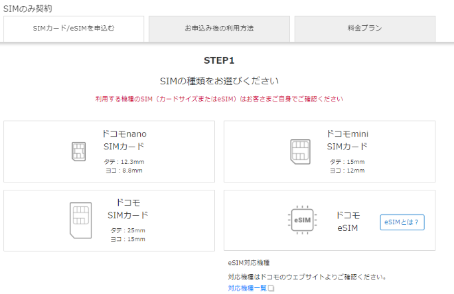
Task: Click the SIMの種類をお選びください heading
Action: [219, 81]
